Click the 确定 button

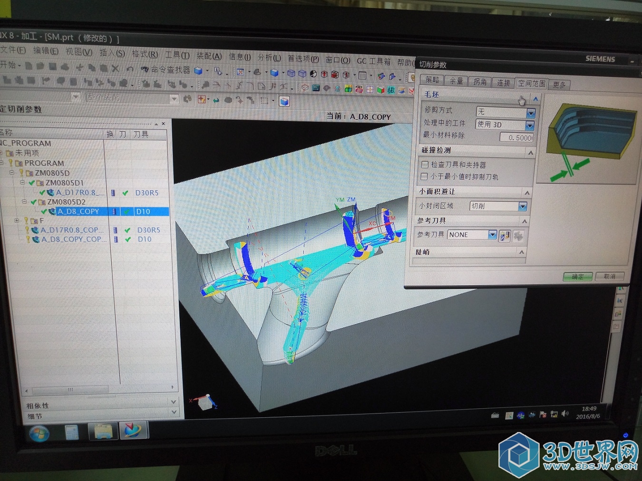coord(578,277)
